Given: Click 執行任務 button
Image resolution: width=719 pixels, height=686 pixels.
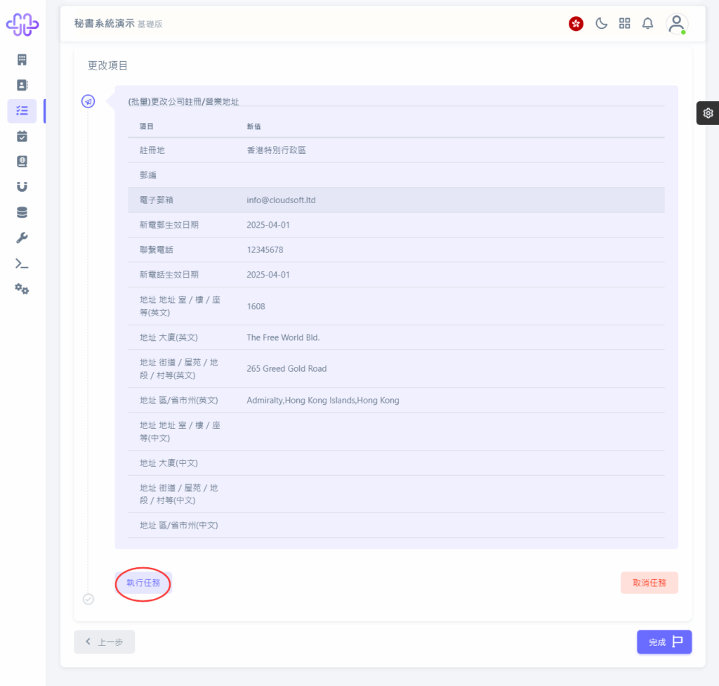Looking at the screenshot, I should pos(143,583).
